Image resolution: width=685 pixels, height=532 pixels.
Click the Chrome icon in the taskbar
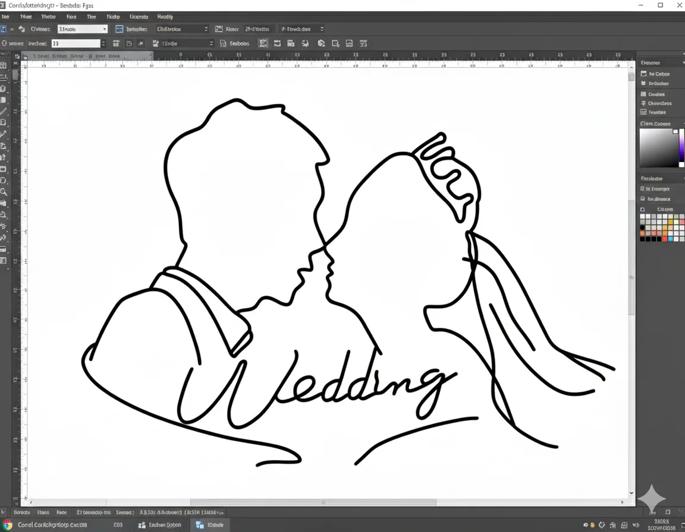point(7,525)
